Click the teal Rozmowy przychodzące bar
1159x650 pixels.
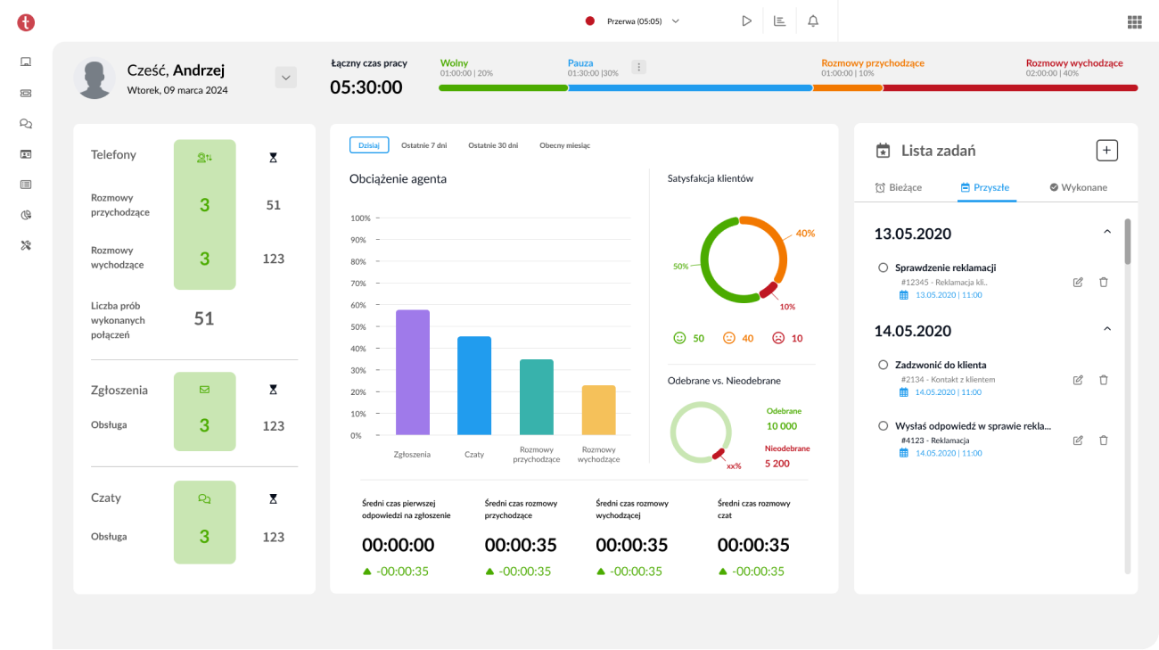pos(537,398)
